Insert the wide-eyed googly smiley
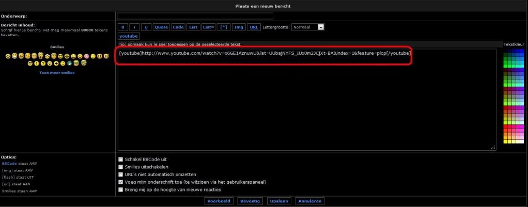The image size is (528, 207). tap(47, 56)
